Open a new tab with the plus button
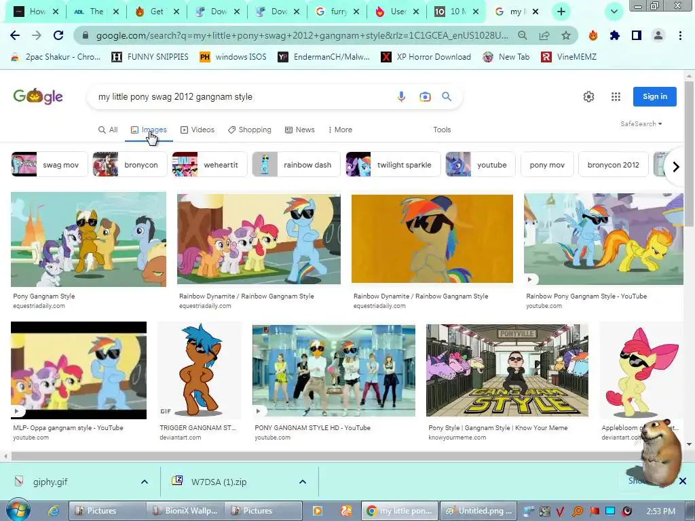The width and height of the screenshot is (695, 521). [x=561, y=12]
